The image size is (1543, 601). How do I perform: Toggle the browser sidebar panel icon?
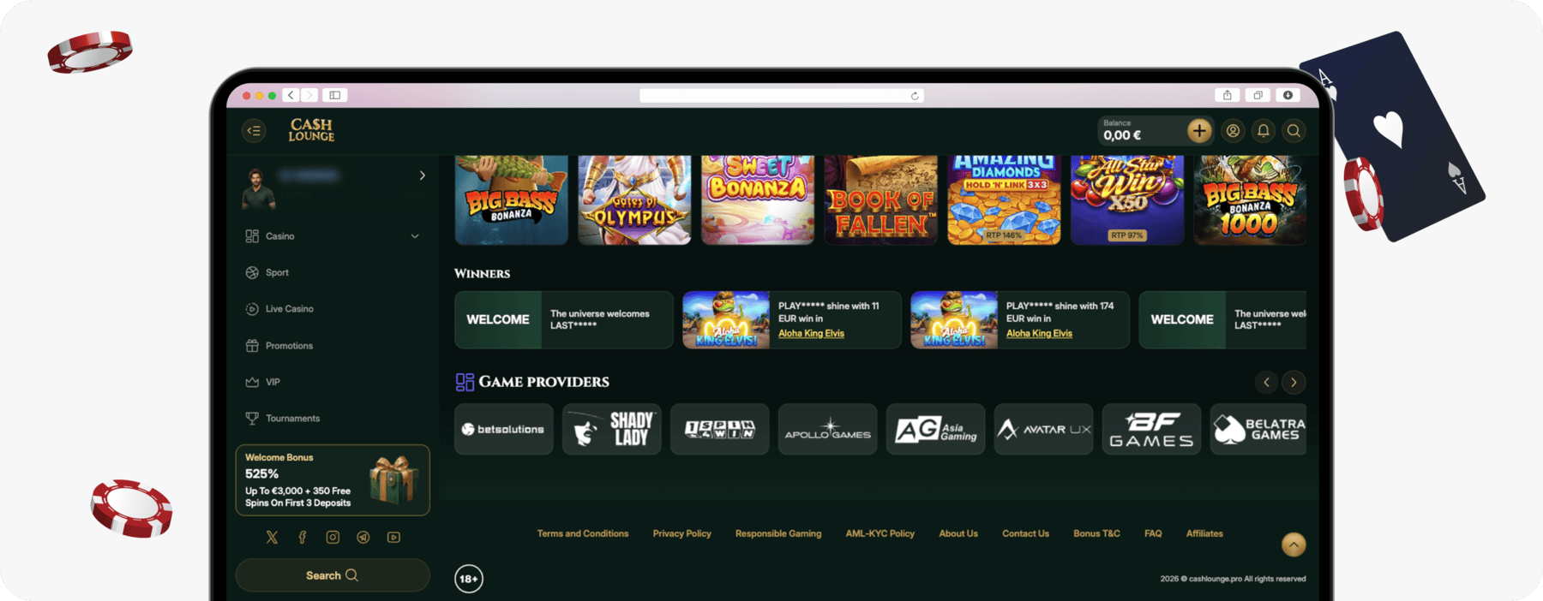click(335, 95)
